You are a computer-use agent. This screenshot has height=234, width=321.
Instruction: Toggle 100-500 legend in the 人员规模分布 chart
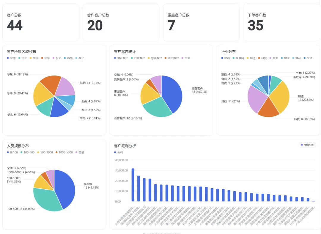pyautogui.click(x=27, y=152)
